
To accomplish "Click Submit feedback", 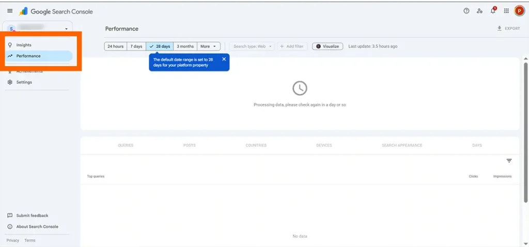I will (33, 215).
